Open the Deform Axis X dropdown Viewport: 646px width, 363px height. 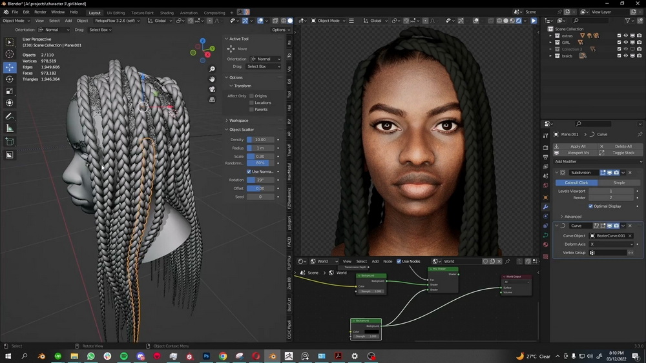pos(611,244)
